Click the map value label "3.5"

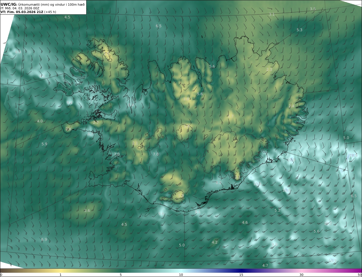coord(313,9)
